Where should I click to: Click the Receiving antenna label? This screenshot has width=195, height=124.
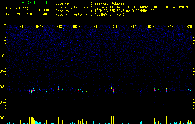(71, 15)
